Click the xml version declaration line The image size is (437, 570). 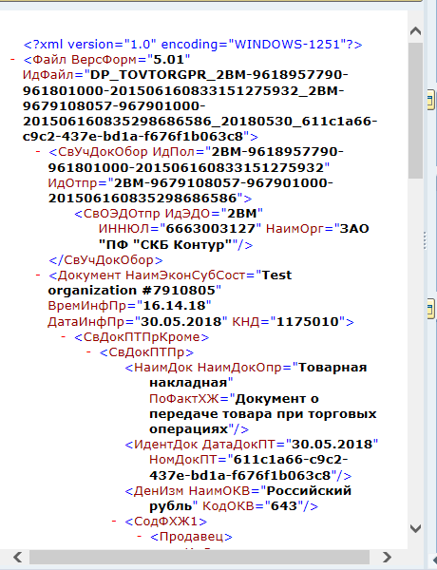tap(193, 45)
